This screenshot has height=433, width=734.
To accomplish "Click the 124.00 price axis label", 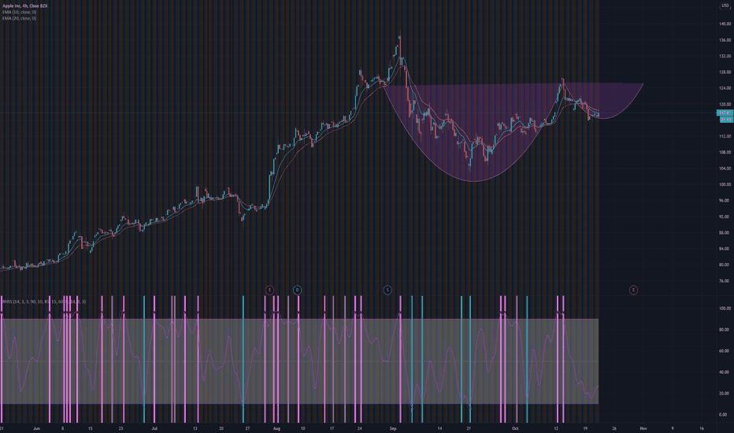I will pyautogui.click(x=725, y=88).
